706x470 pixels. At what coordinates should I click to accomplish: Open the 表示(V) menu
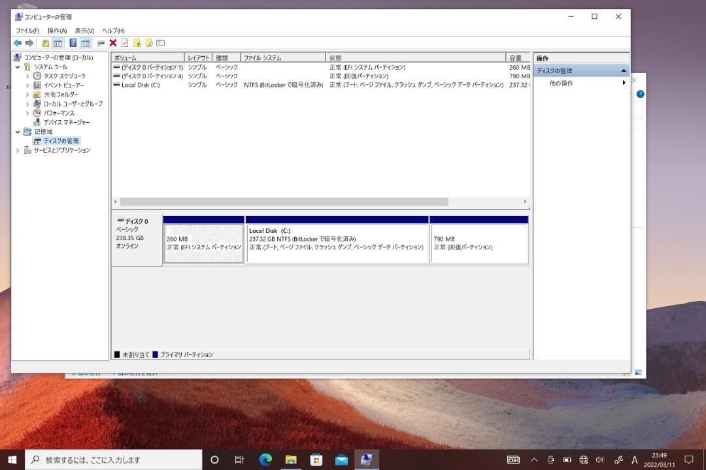(84, 31)
